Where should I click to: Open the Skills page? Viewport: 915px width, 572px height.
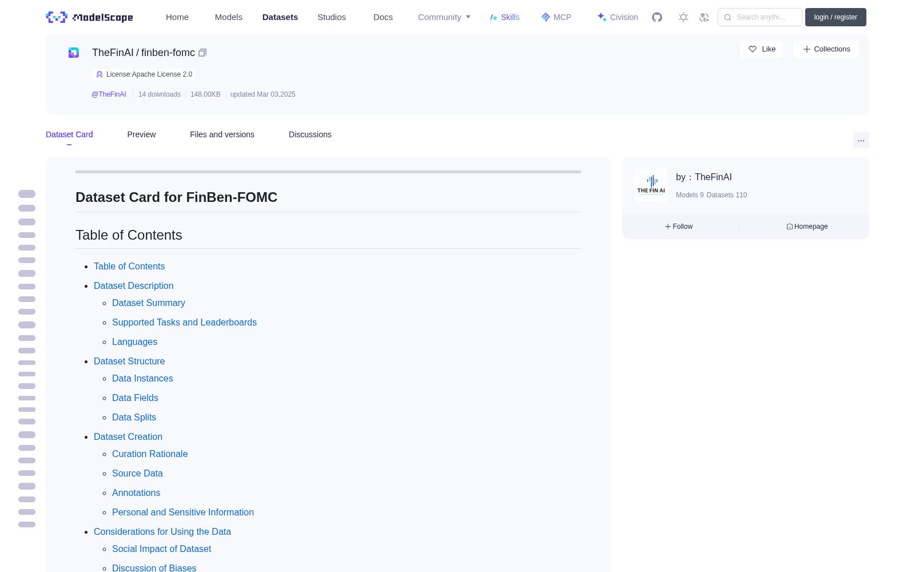click(x=505, y=17)
